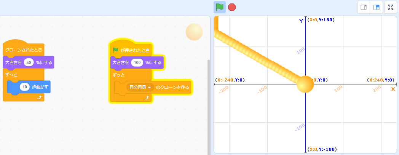
Task: Edit the 100 size value field
Action: pos(137,62)
